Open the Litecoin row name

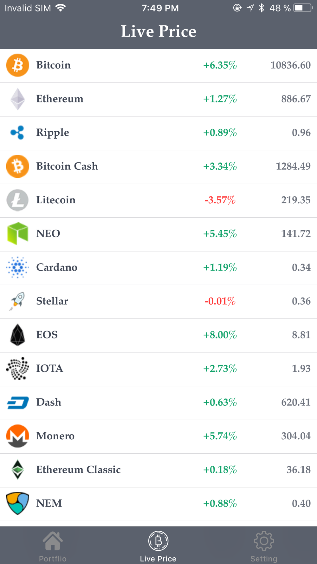click(56, 200)
